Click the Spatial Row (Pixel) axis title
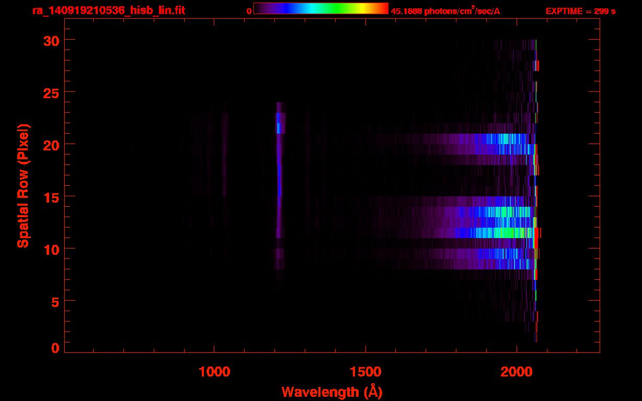Image resolution: width=642 pixels, height=401 pixels. 23,185
